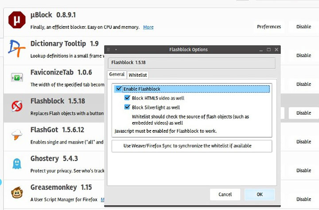
Task: Open µBlock Preferences
Action: click(269, 27)
